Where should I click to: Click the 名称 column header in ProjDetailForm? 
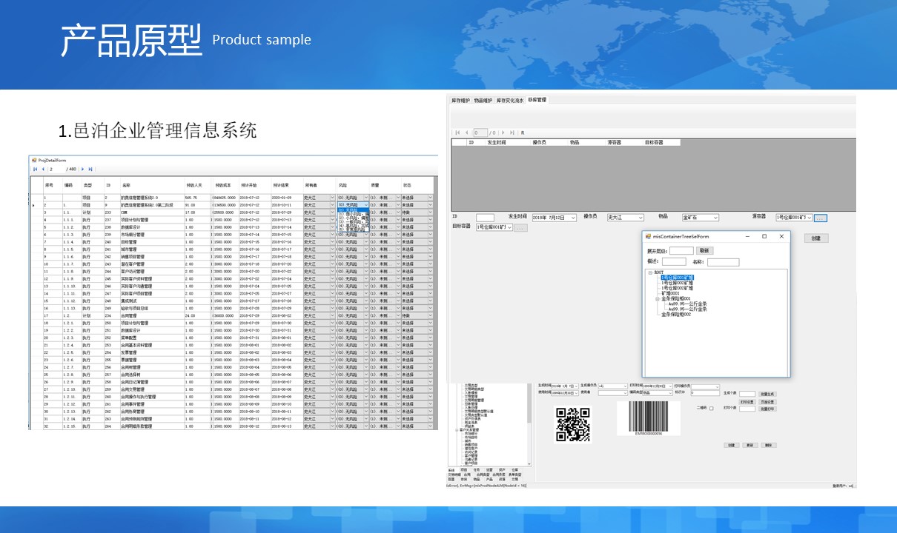(152, 184)
